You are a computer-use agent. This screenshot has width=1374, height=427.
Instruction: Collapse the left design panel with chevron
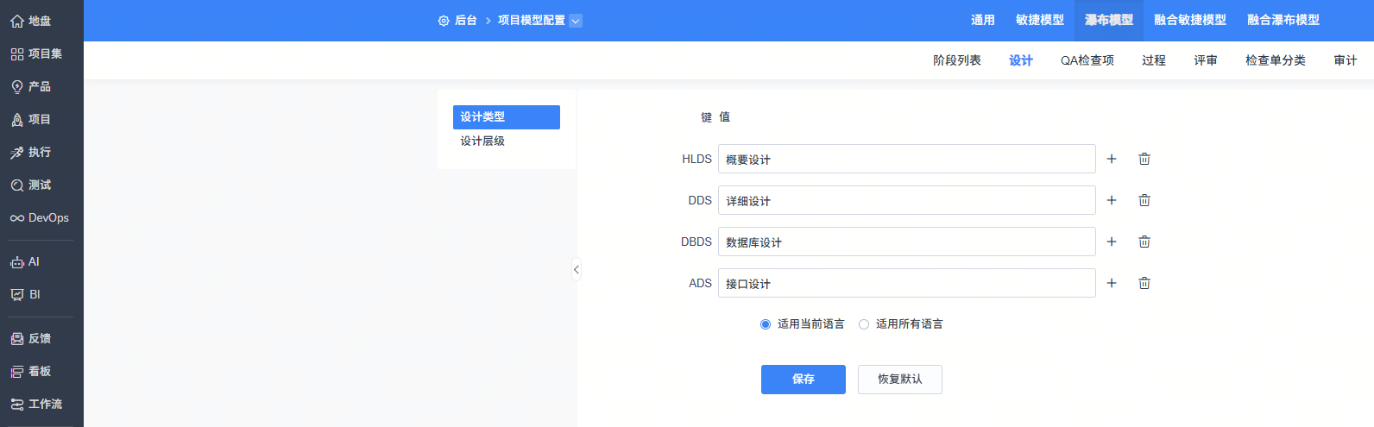pyautogui.click(x=576, y=270)
